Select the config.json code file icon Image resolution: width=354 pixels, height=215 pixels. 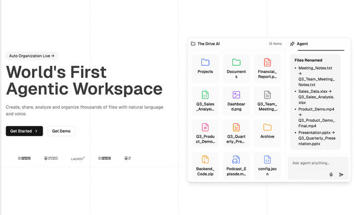pos(267,160)
